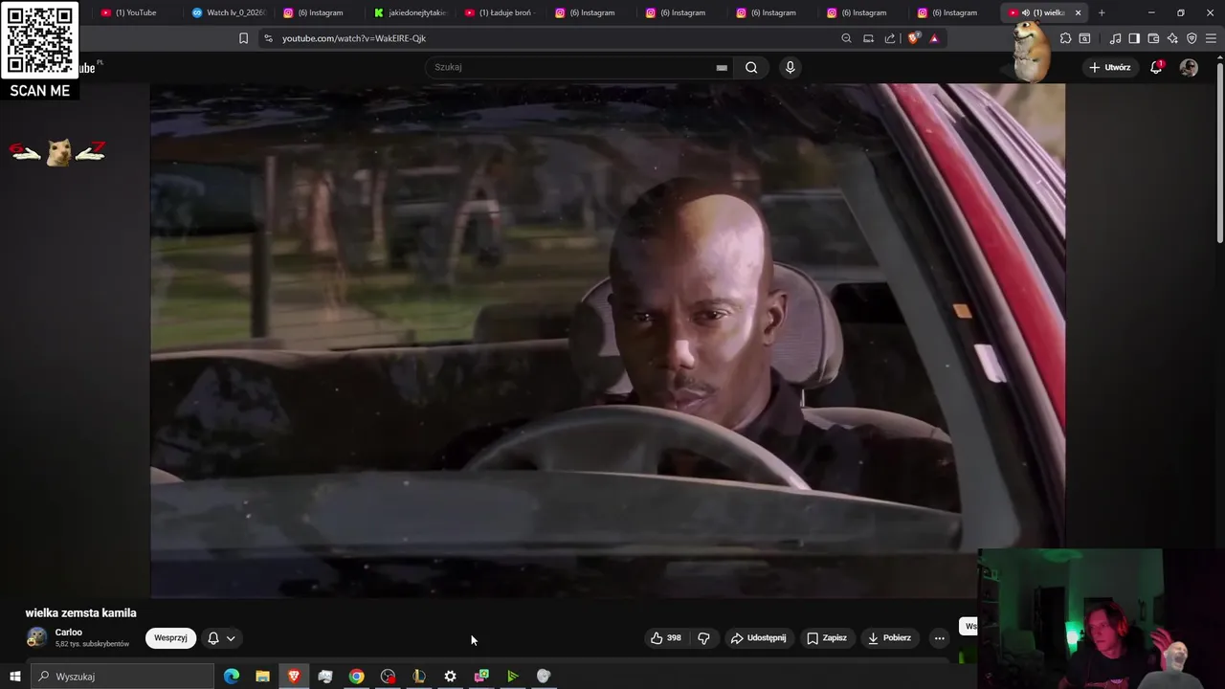Start voice search with the microphone icon
The image size is (1225, 689).
pyautogui.click(x=790, y=67)
